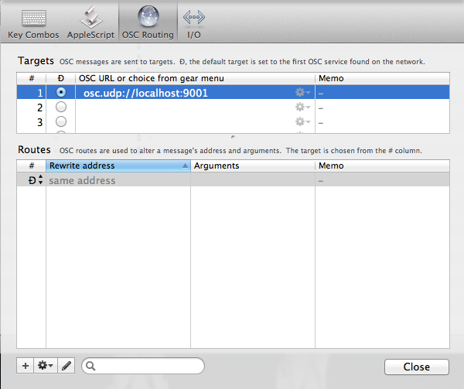Switch to the AppleScript pane

click(x=91, y=18)
